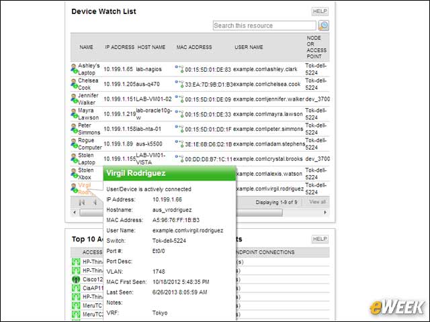This screenshot has height=322, width=430.
Task: Click Tok-dell-5224 in Ashley's Laptop row
Action: tap(316, 69)
